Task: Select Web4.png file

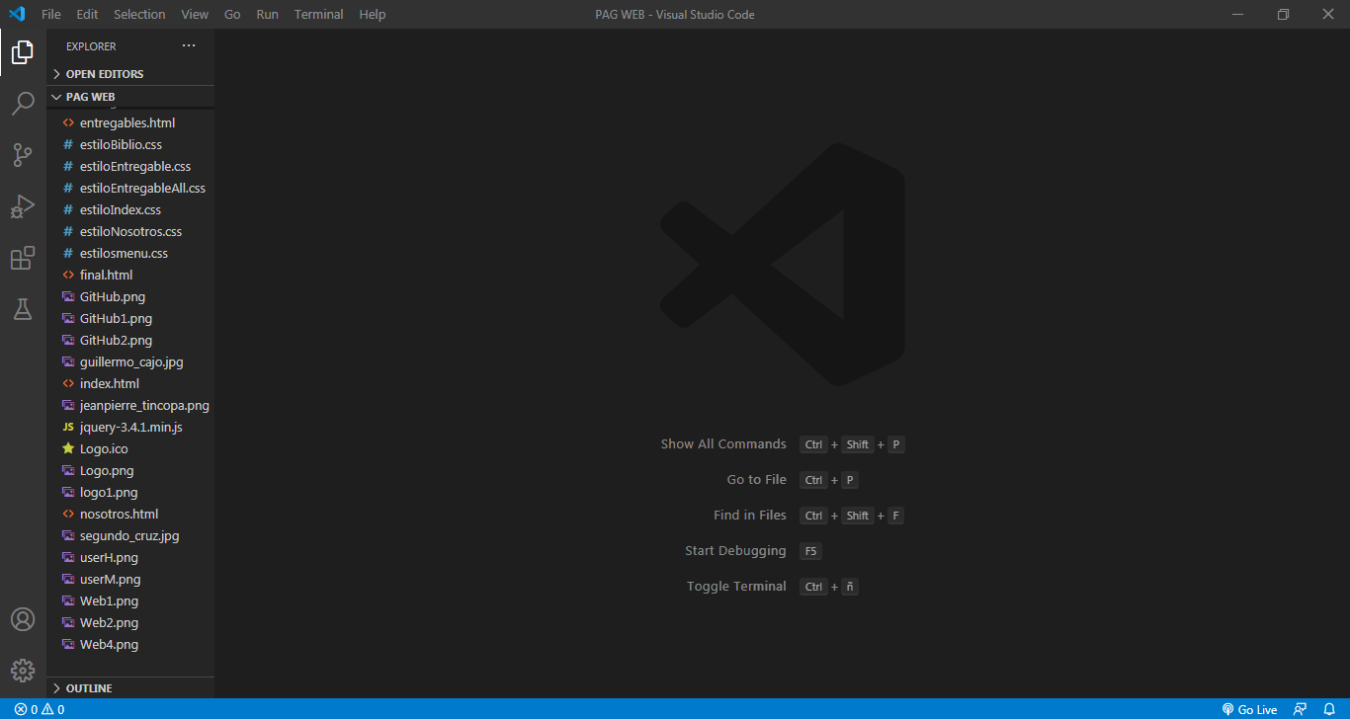Action: (130, 644)
